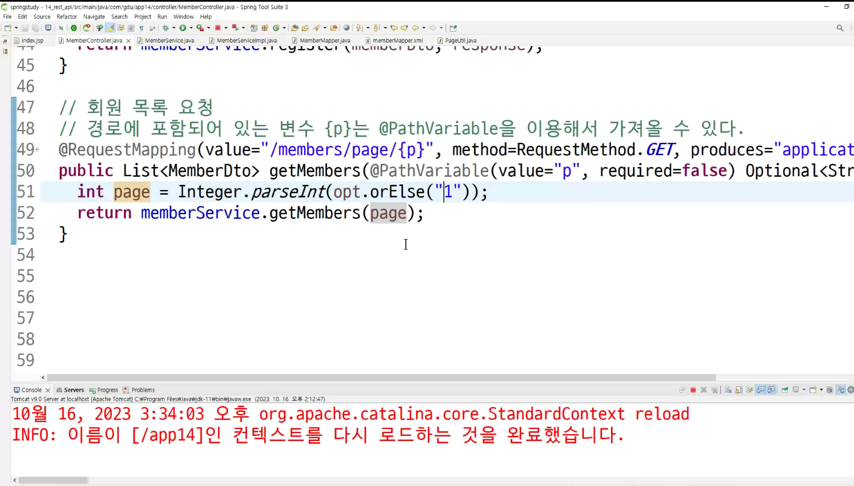Open the Back history dropdown arrow
This screenshot has width=854, height=486.
click(423, 28)
